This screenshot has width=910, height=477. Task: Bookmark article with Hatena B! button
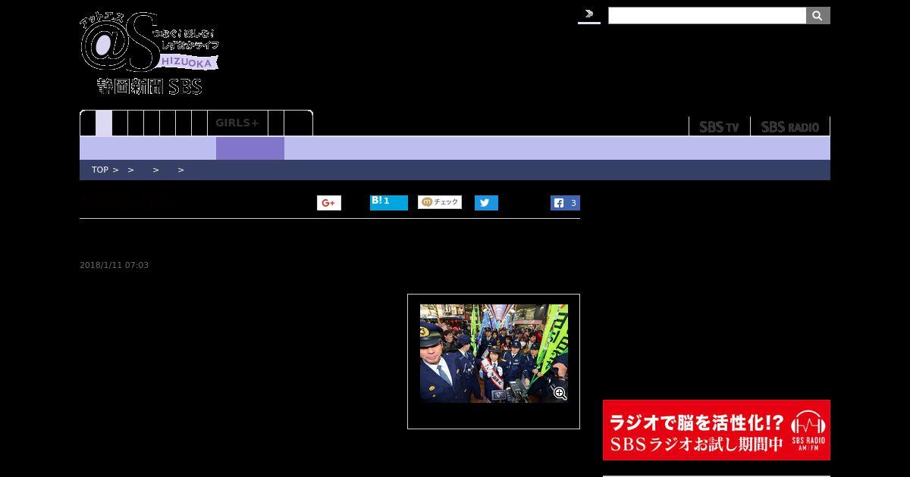point(388,202)
